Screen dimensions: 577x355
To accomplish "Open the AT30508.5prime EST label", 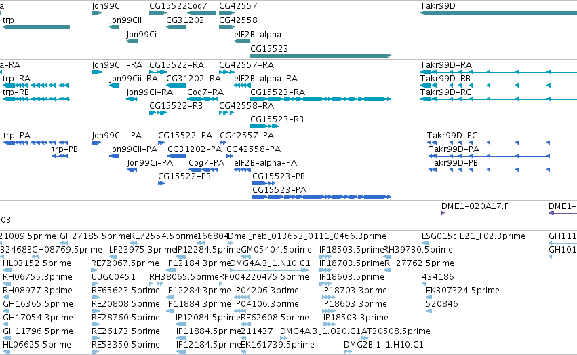I will (x=395, y=332).
